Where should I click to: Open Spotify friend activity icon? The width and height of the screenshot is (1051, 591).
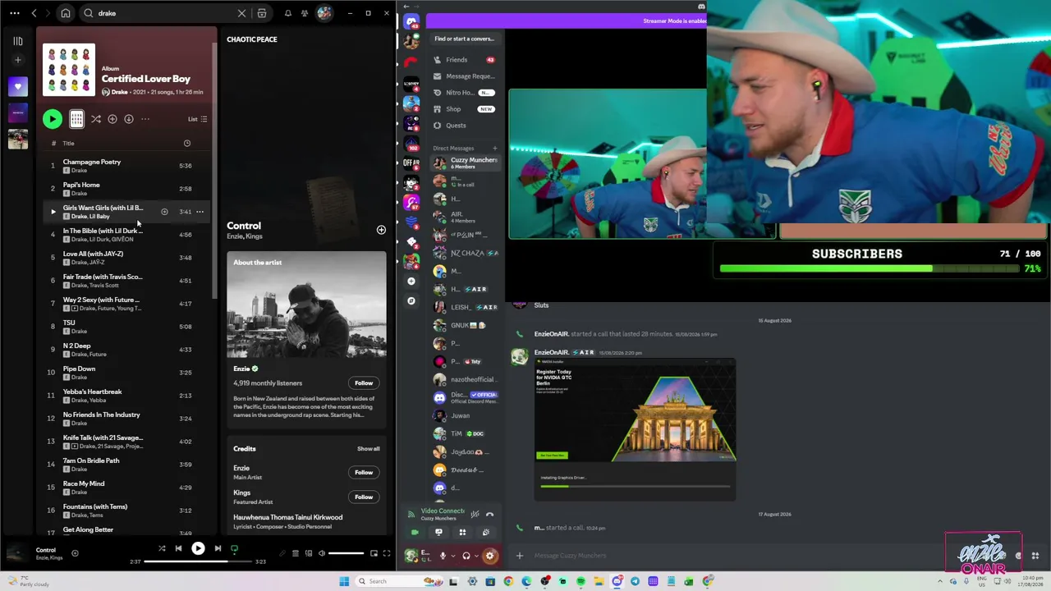tap(305, 13)
